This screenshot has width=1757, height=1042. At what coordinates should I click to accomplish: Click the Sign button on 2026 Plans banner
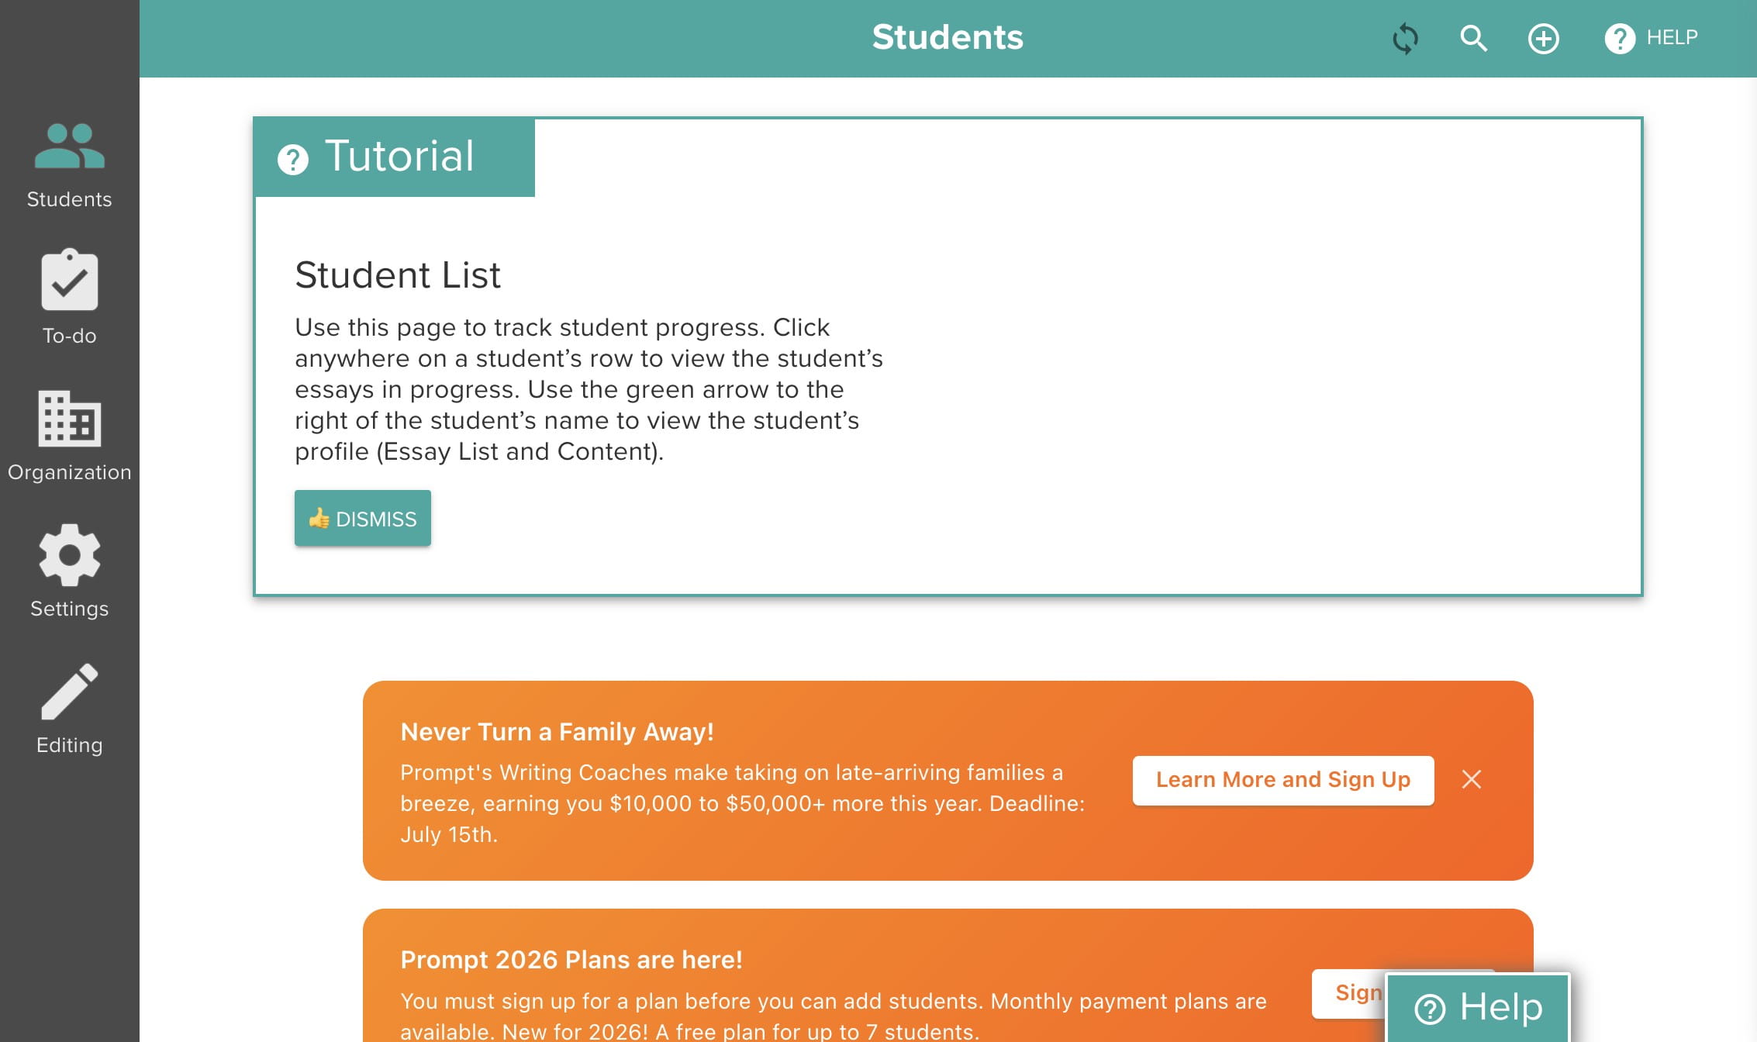click(1351, 993)
